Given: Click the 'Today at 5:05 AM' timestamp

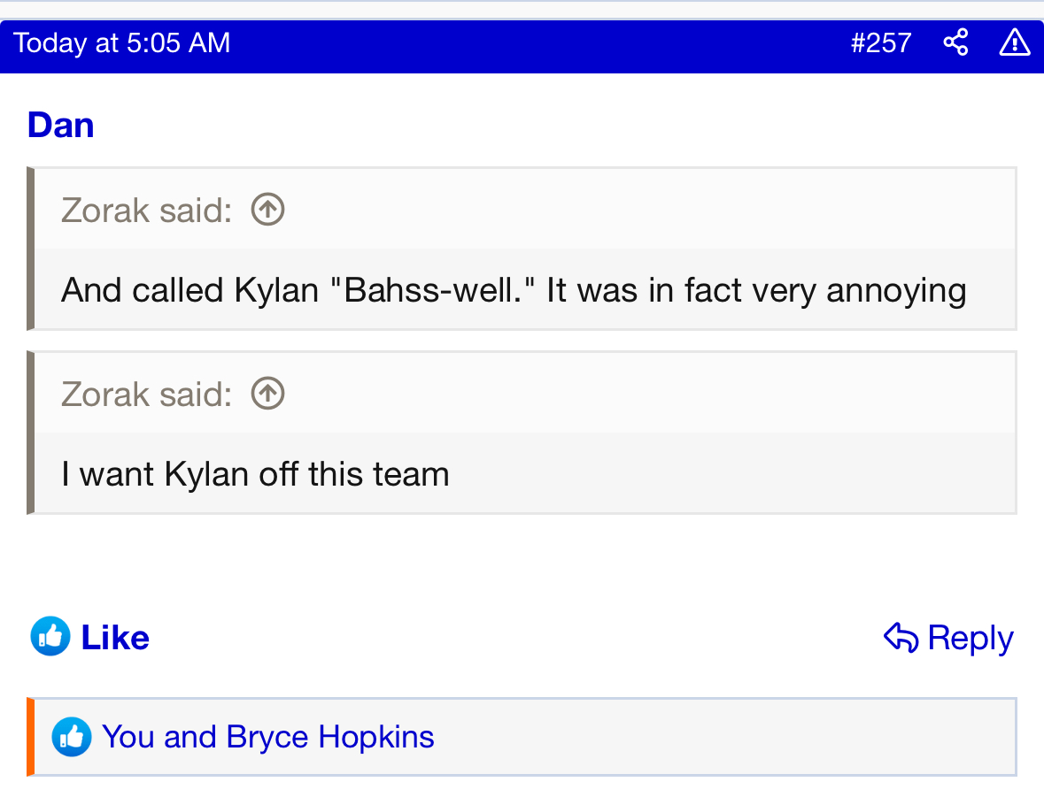Looking at the screenshot, I should pyautogui.click(x=122, y=43).
